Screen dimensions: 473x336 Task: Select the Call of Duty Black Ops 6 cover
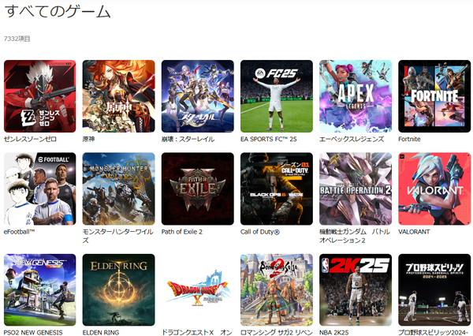click(277, 189)
